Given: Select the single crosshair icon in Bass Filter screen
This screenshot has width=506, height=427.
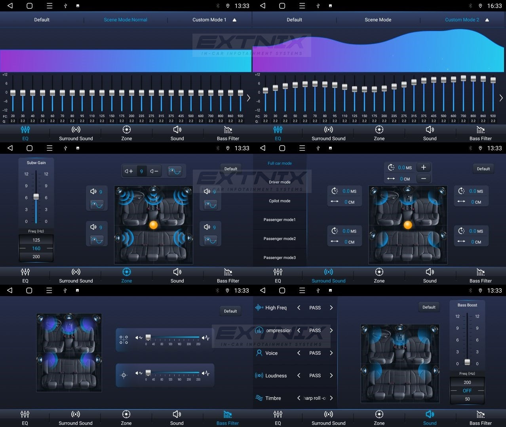Looking at the screenshot, I should coord(124,375).
